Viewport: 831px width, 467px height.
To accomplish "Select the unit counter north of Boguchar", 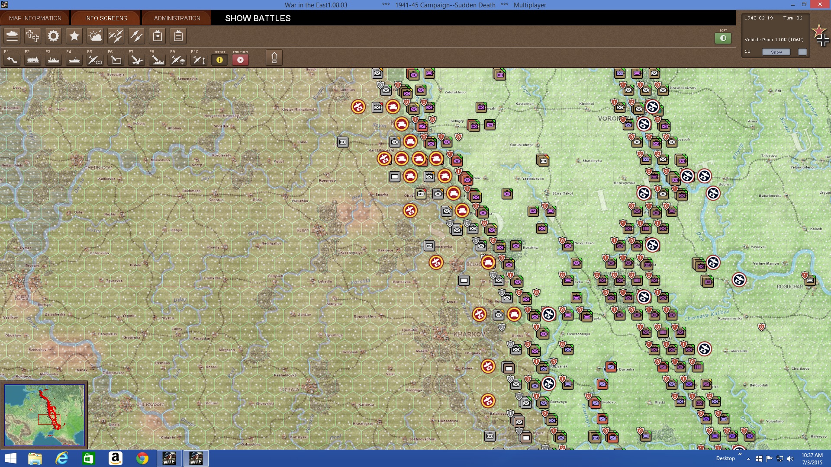I will 809,280.
